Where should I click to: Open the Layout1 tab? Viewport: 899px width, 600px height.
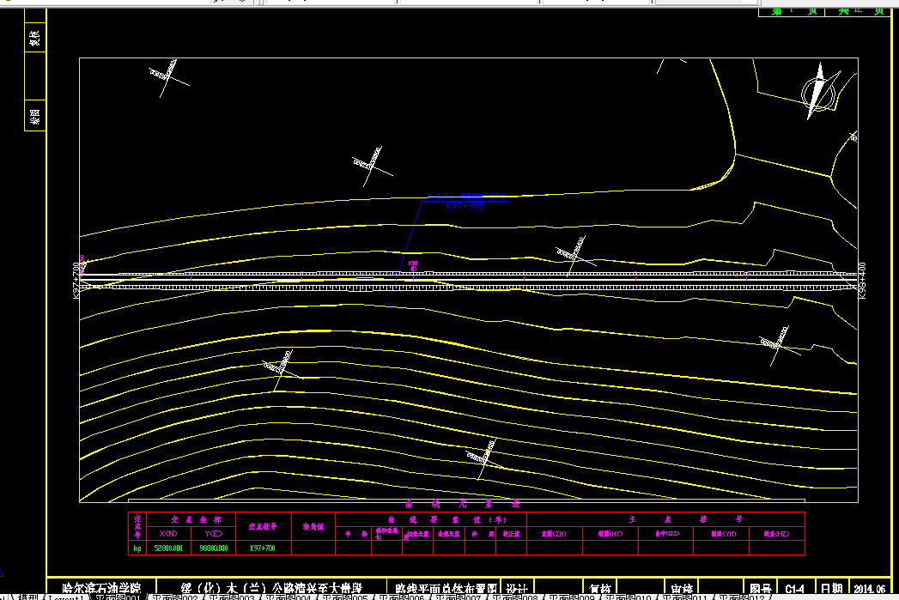[66, 597]
